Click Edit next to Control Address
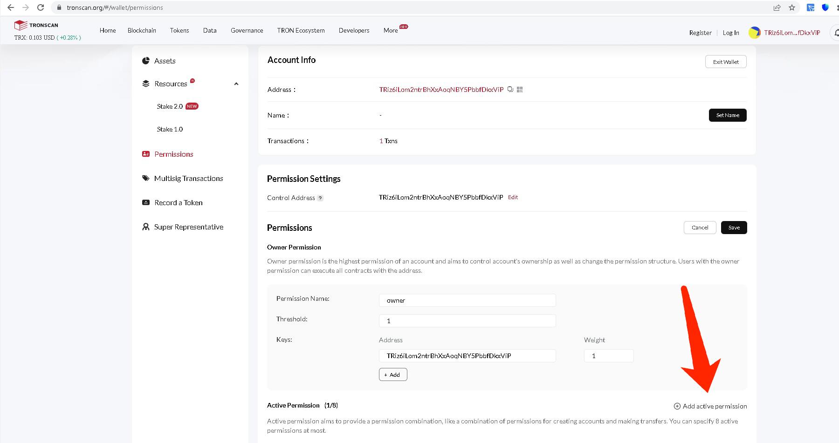Viewport: 839px width, 443px height. pyautogui.click(x=513, y=197)
